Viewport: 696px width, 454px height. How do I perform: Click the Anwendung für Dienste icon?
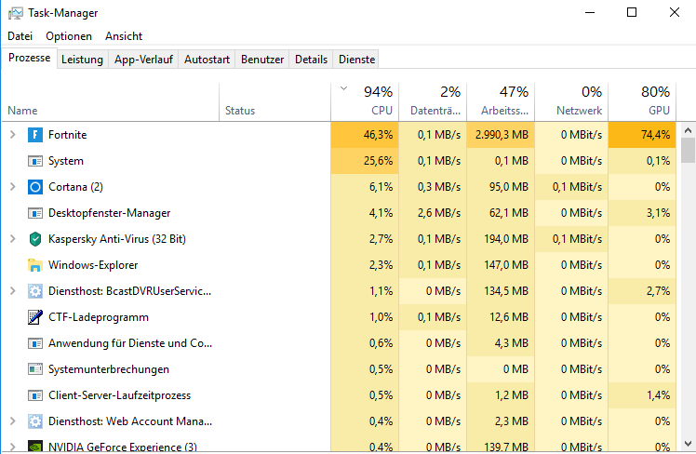pos(35,343)
